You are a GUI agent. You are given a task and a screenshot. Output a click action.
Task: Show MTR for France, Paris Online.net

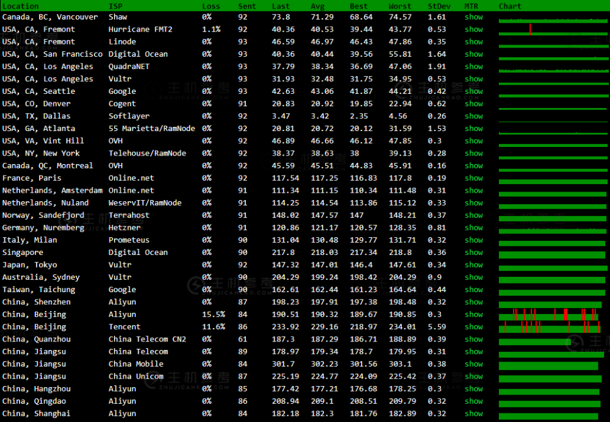(x=473, y=178)
